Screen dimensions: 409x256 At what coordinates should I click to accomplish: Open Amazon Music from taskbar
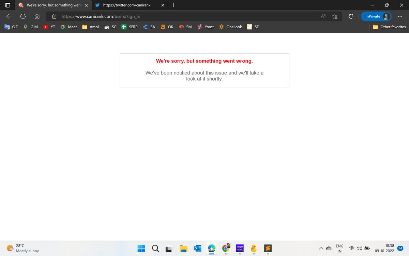pyautogui.click(x=240, y=248)
